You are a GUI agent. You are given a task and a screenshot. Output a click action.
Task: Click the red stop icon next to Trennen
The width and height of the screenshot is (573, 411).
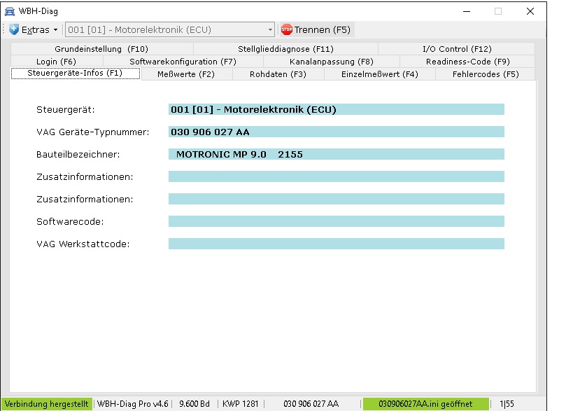(286, 29)
